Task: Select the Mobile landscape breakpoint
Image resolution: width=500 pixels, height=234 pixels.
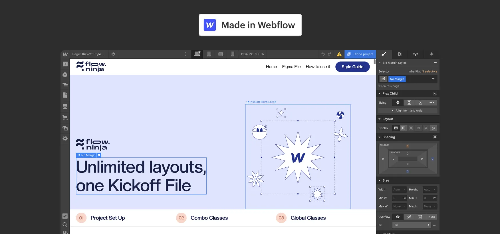Action: (221, 54)
